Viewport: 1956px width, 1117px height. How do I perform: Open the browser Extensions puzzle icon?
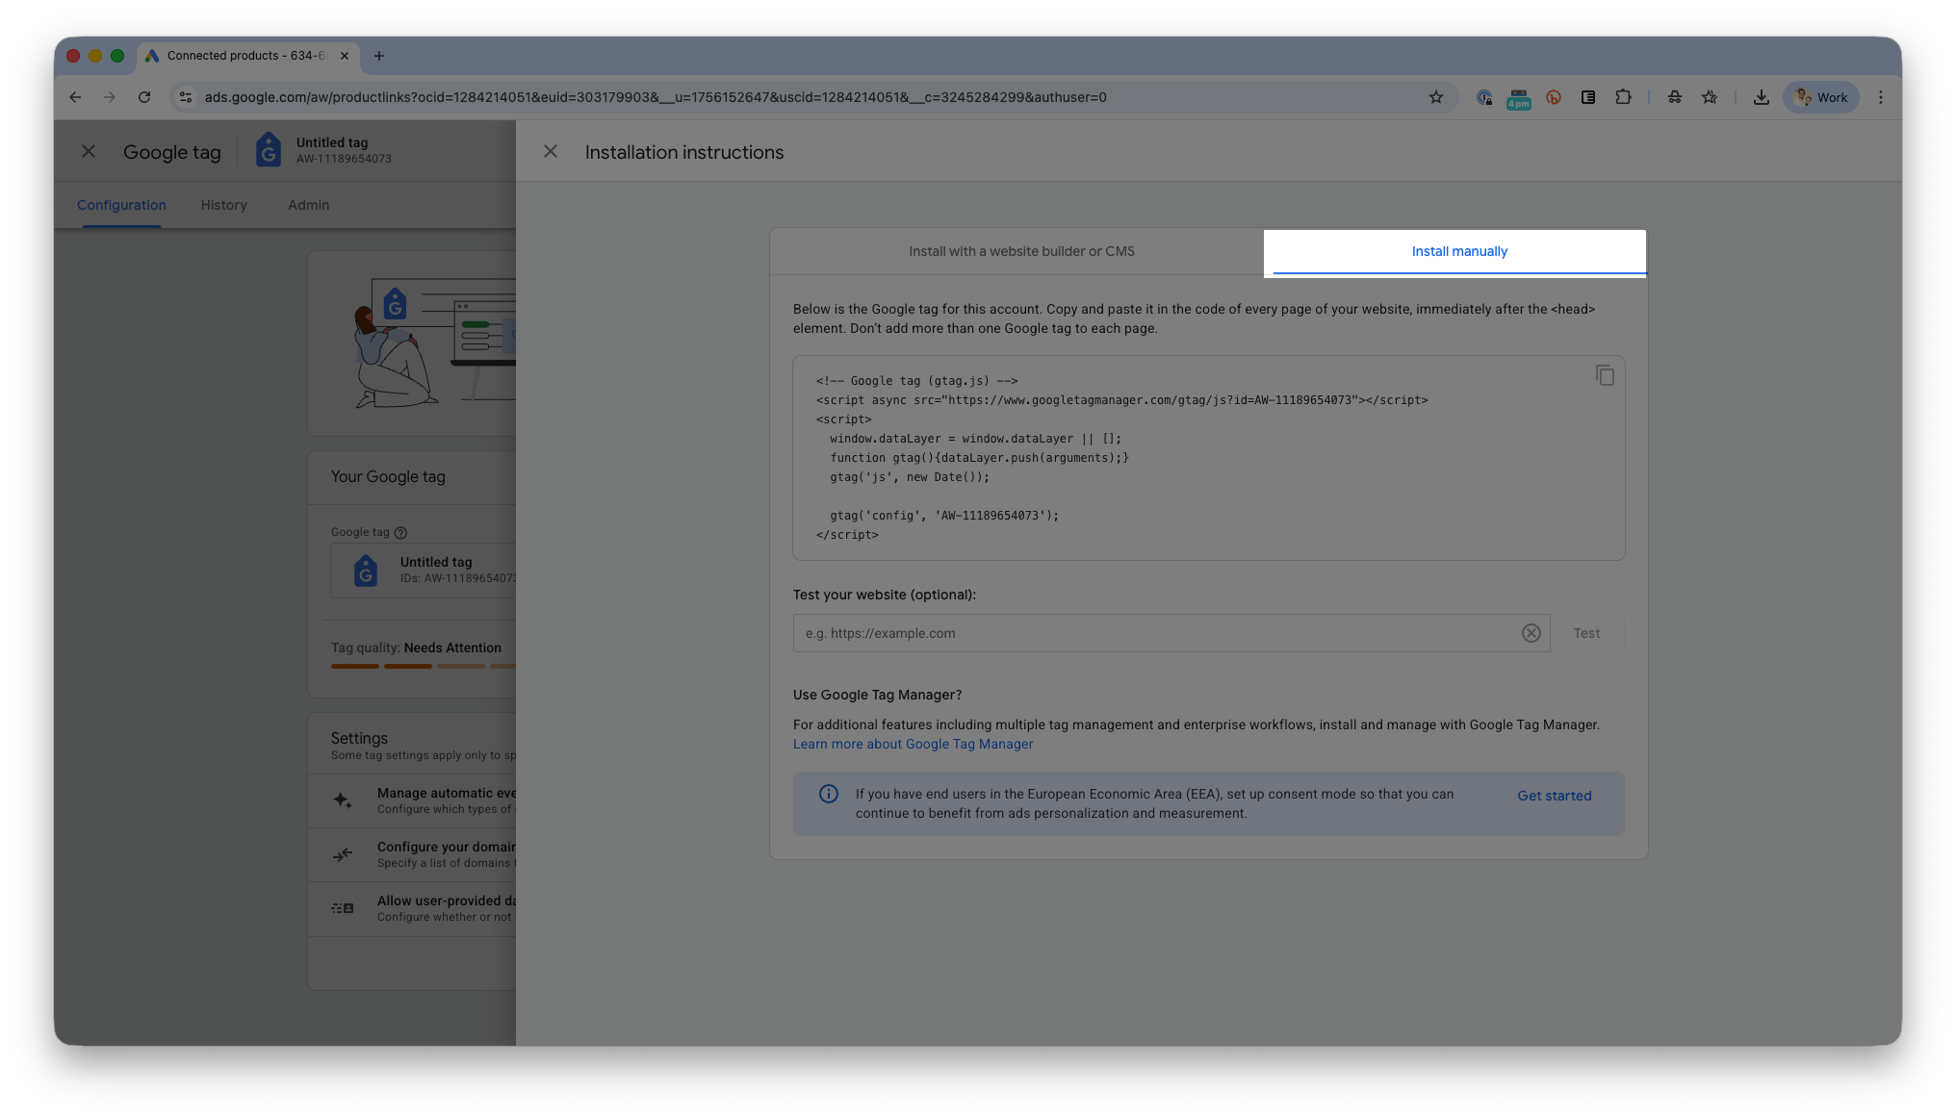(x=1623, y=97)
